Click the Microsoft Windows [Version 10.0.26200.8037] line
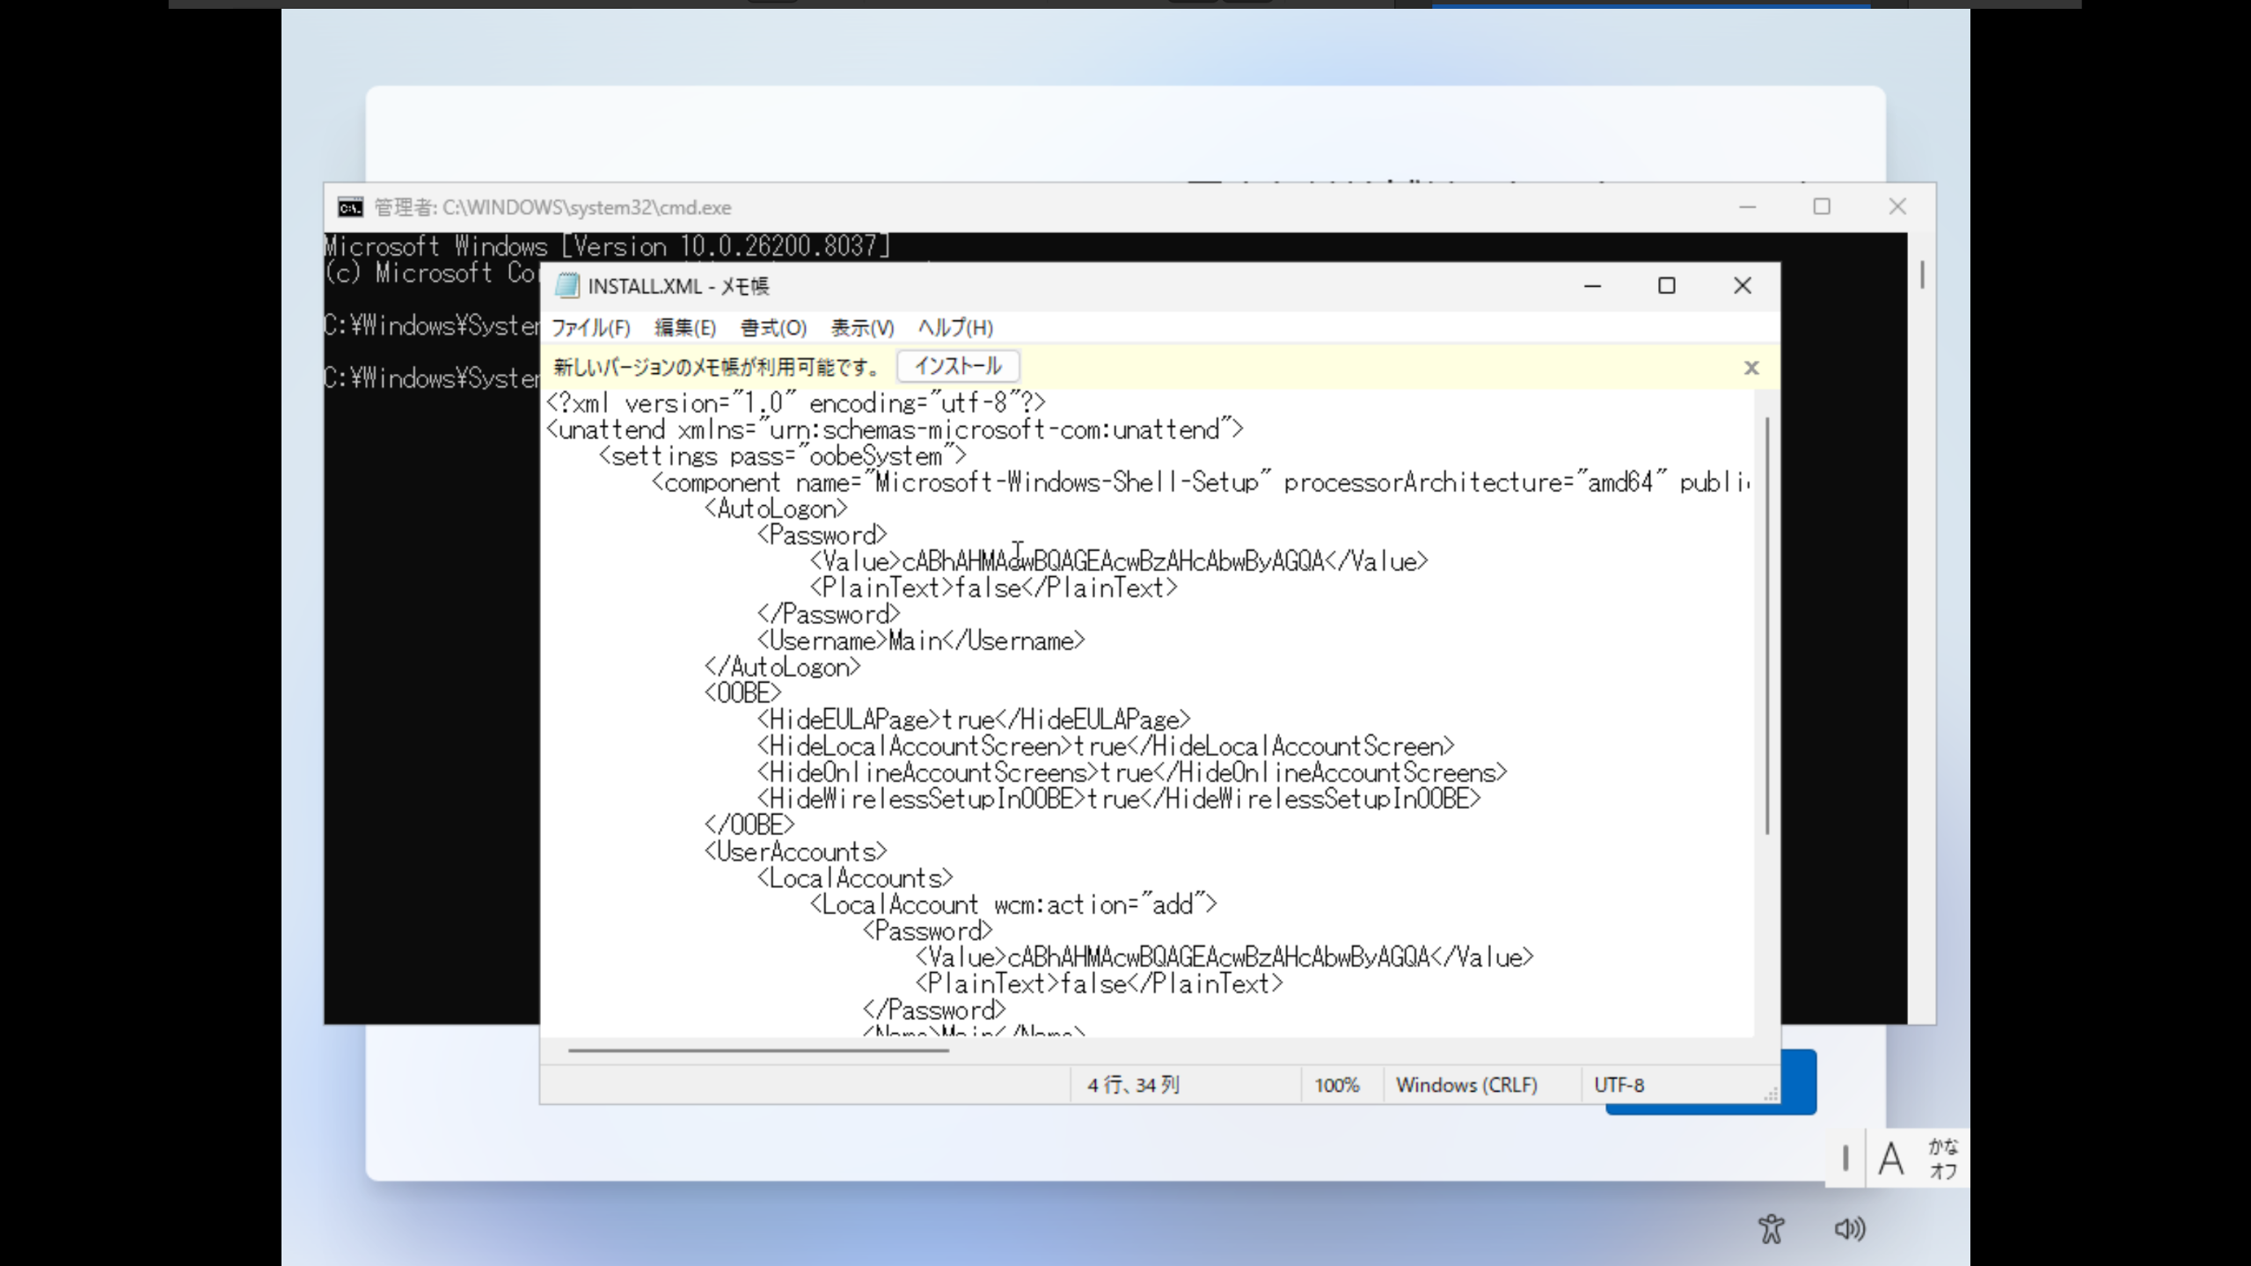This screenshot has width=2251, height=1266. pos(608,245)
